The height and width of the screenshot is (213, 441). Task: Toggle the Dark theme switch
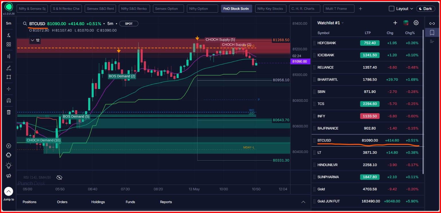tap(426, 9)
